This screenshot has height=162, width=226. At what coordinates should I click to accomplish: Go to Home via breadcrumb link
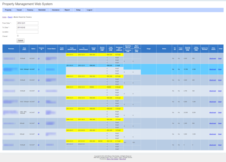click(x=4, y=17)
